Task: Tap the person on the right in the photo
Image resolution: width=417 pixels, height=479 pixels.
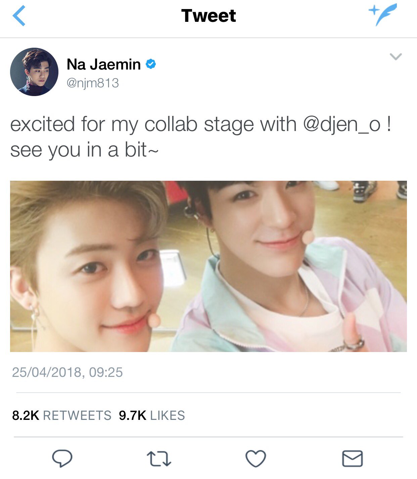Action: (289, 266)
